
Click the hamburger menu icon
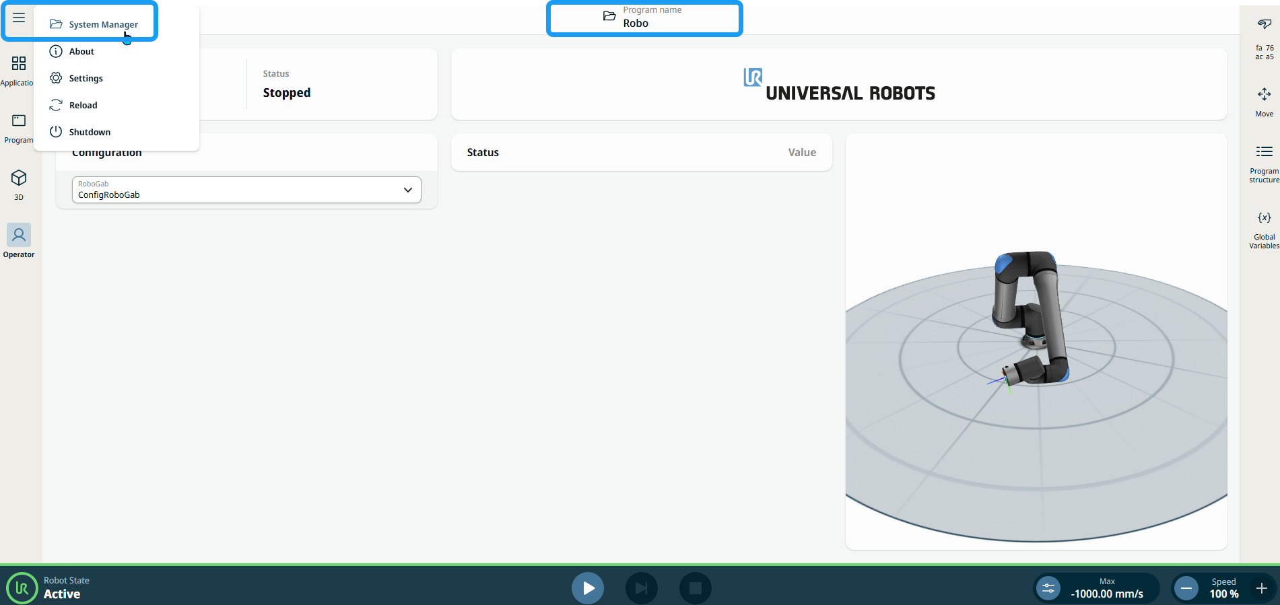coord(19,18)
